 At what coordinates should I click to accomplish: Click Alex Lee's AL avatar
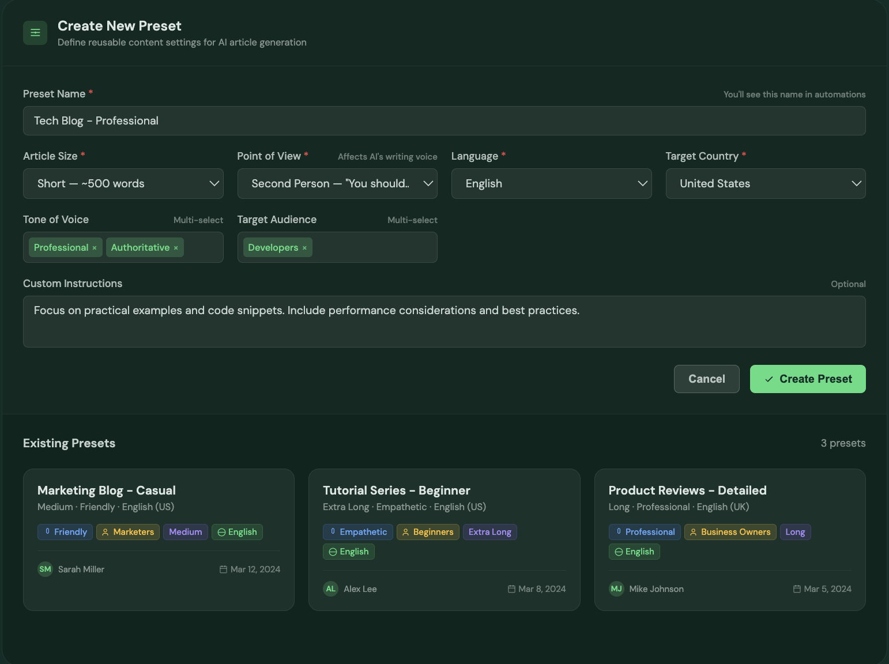pyautogui.click(x=330, y=589)
